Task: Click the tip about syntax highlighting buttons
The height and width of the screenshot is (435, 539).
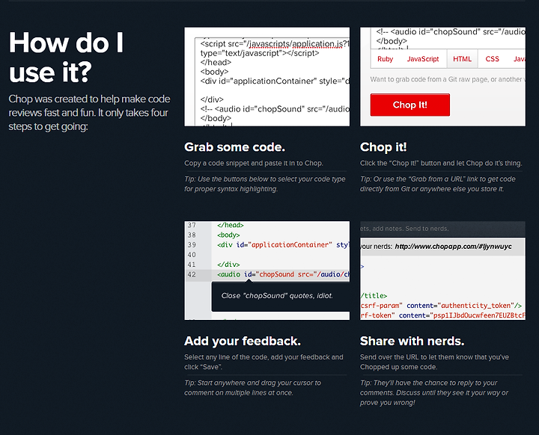Action: (265, 184)
